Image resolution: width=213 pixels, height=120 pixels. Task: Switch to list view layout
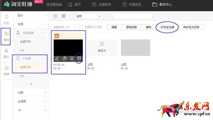tap(63, 16)
